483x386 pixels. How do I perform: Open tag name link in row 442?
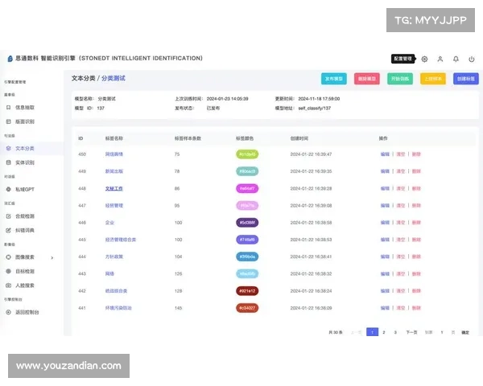[116, 291]
